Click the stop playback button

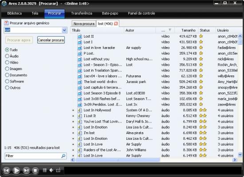coord(35,170)
